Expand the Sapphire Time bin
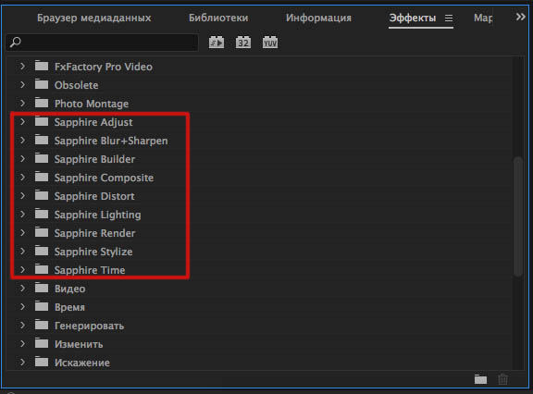The height and width of the screenshot is (394, 533). click(22, 269)
